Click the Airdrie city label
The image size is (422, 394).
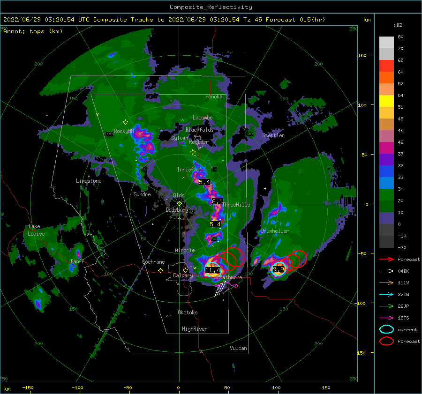tap(185, 250)
